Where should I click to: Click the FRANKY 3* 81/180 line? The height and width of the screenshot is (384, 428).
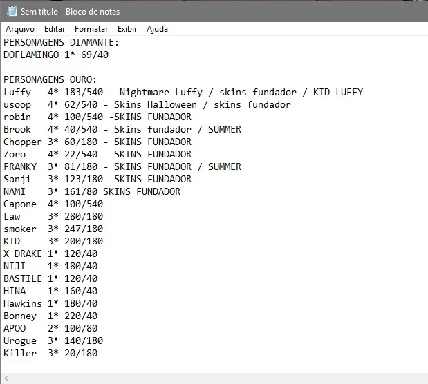(x=122, y=166)
